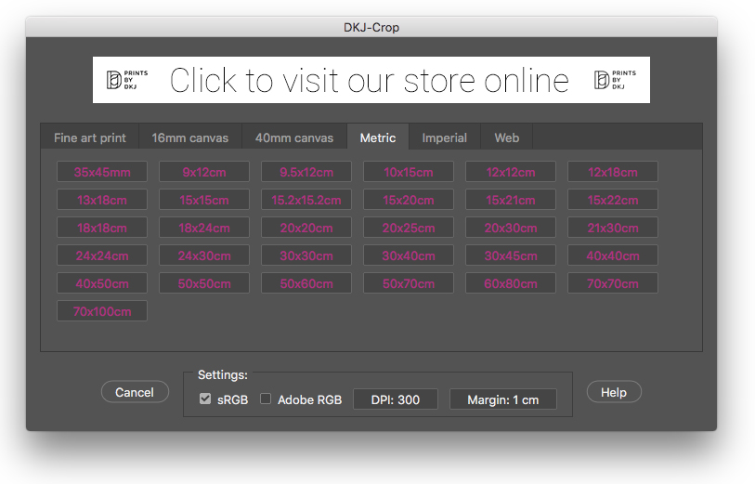Pick the 30x30cm size
755x484 pixels.
pos(306,255)
